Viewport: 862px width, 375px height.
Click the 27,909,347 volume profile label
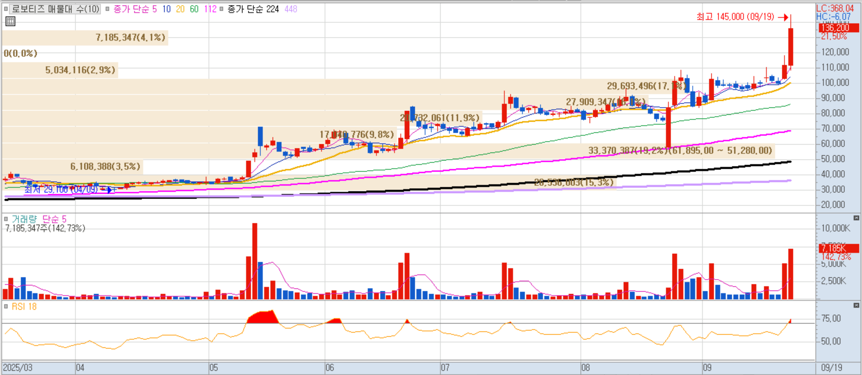pyautogui.click(x=605, y=102)
